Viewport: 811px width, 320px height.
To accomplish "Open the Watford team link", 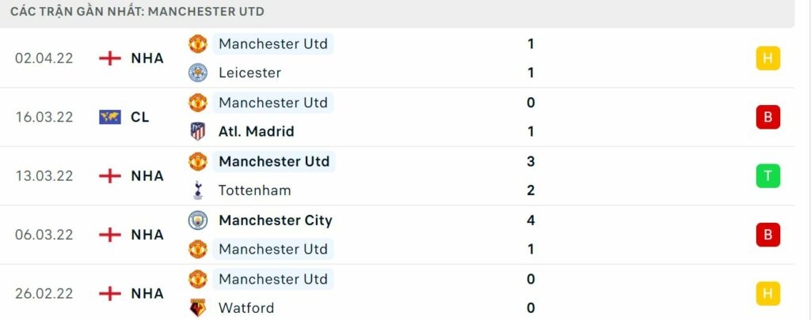I will click(x=246, y=308).
